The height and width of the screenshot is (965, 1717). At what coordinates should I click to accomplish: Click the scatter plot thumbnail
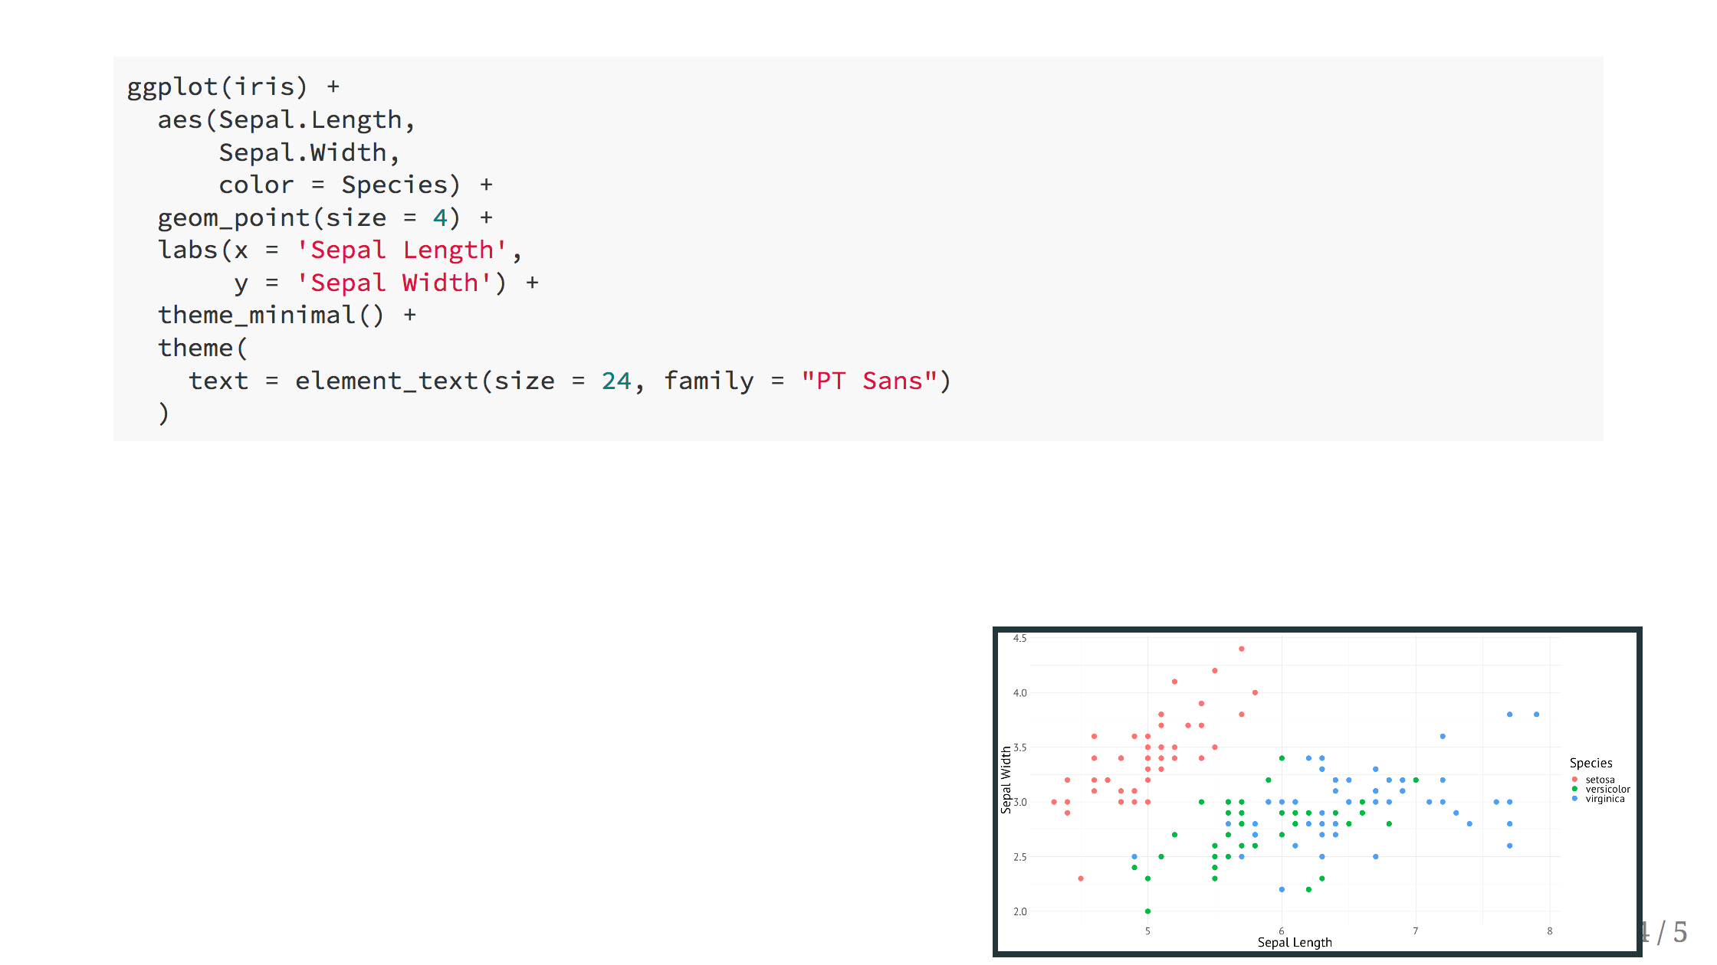[x=1317, y=792]
